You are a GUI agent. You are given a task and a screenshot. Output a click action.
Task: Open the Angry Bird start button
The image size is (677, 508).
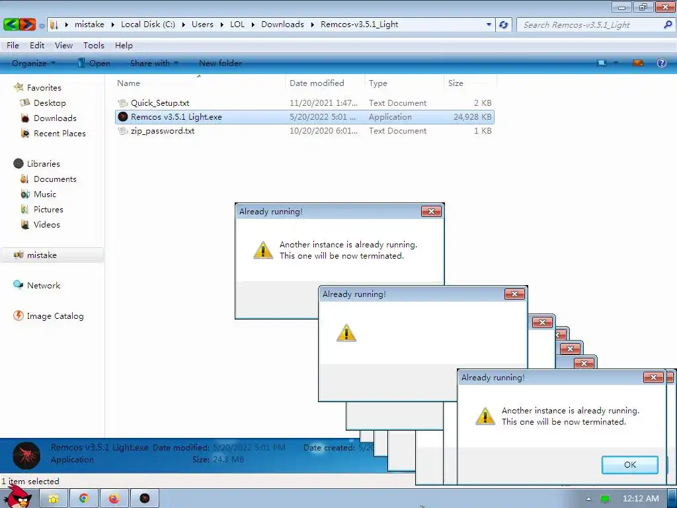(x=19, y=497)
